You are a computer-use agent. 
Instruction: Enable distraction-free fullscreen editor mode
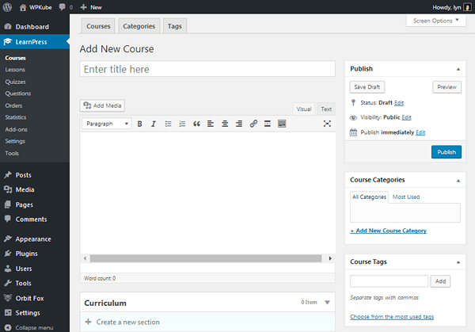(x=327, y=124)
